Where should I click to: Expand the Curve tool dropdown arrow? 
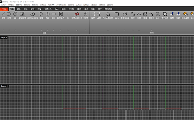[9, 30]
